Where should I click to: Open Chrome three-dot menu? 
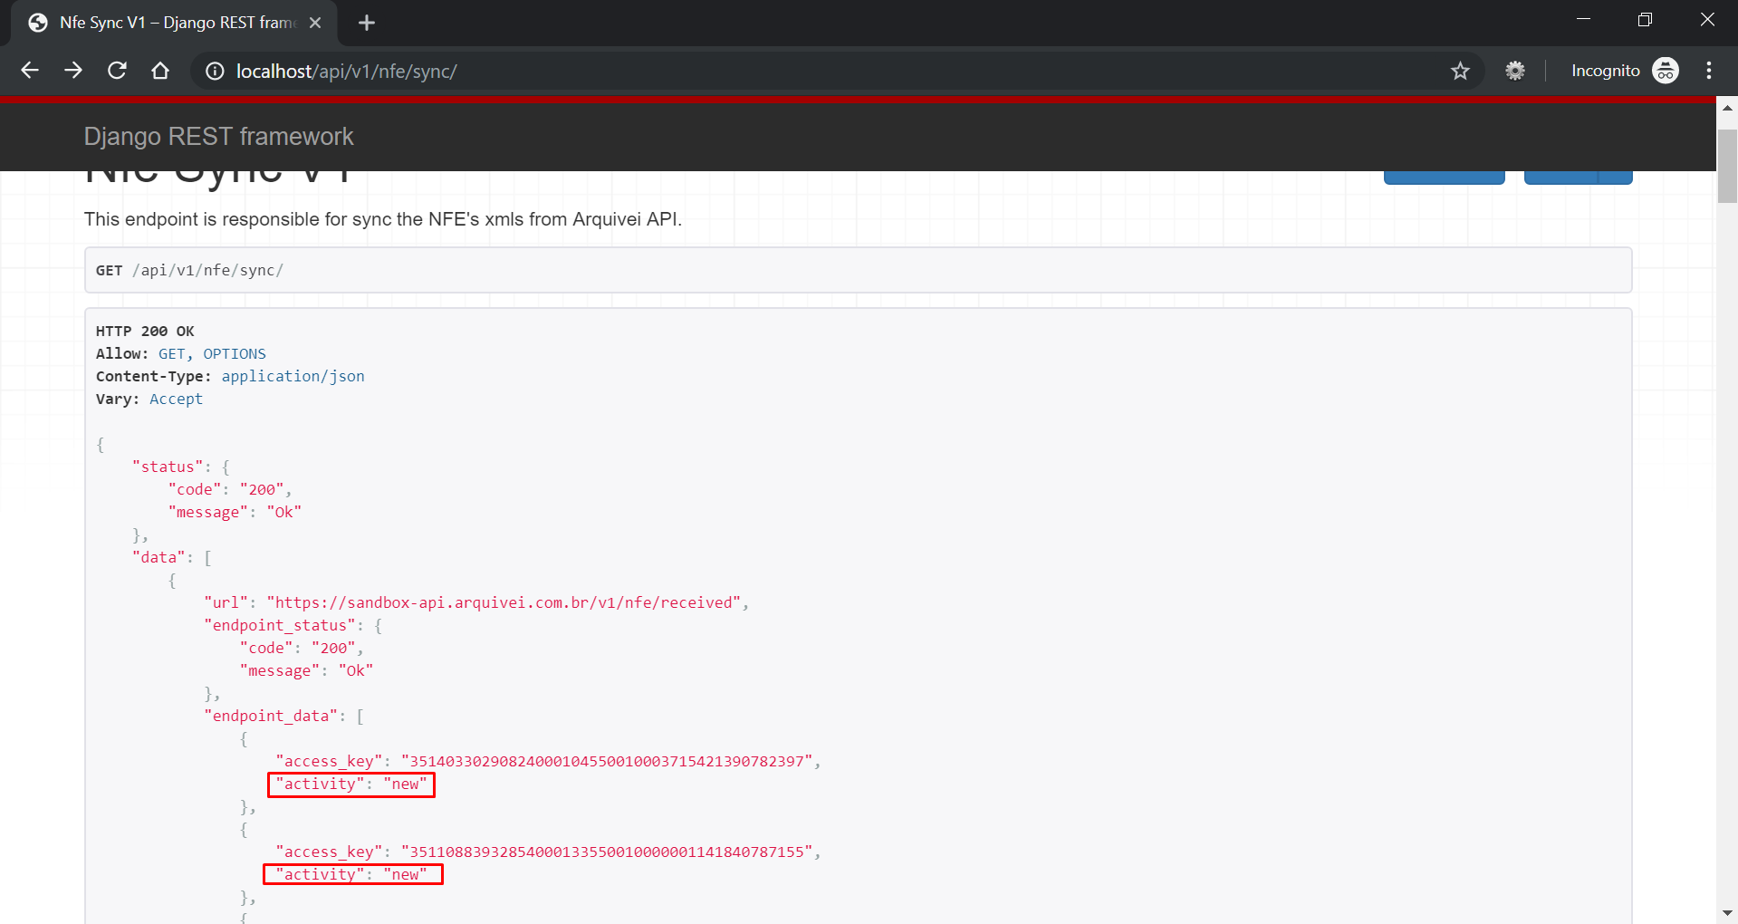coord(1709,71)
